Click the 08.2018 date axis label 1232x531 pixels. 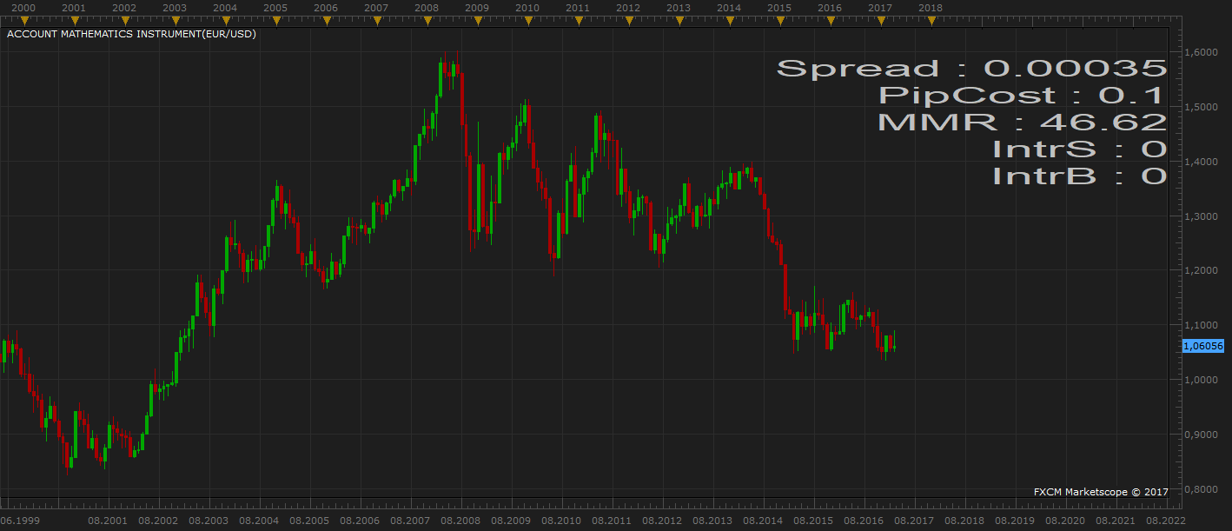click(964, 521)
